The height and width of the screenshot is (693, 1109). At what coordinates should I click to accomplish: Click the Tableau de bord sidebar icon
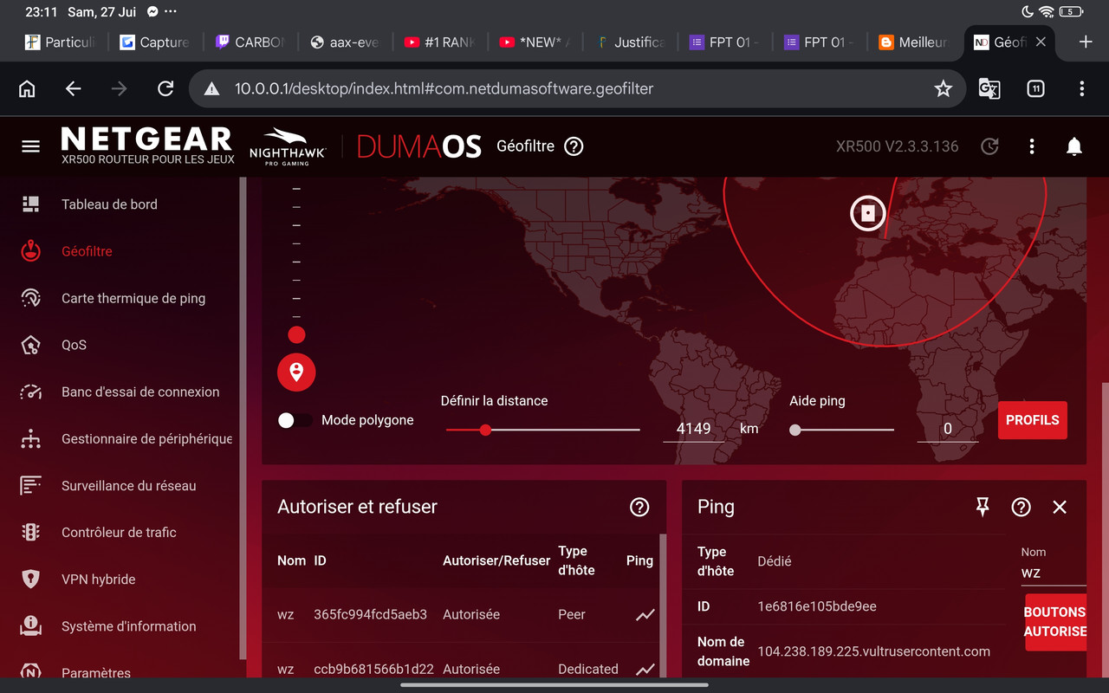[30, 204]
